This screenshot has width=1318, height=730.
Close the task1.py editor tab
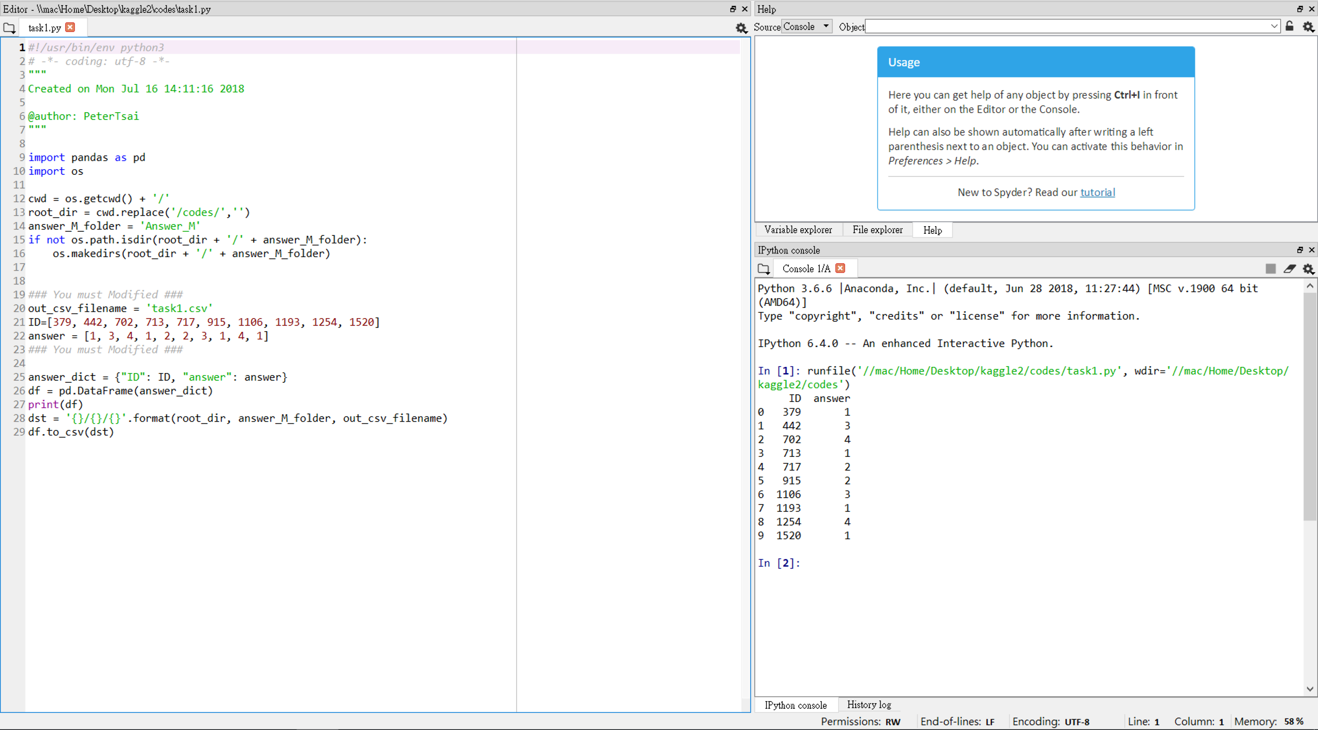70,27
